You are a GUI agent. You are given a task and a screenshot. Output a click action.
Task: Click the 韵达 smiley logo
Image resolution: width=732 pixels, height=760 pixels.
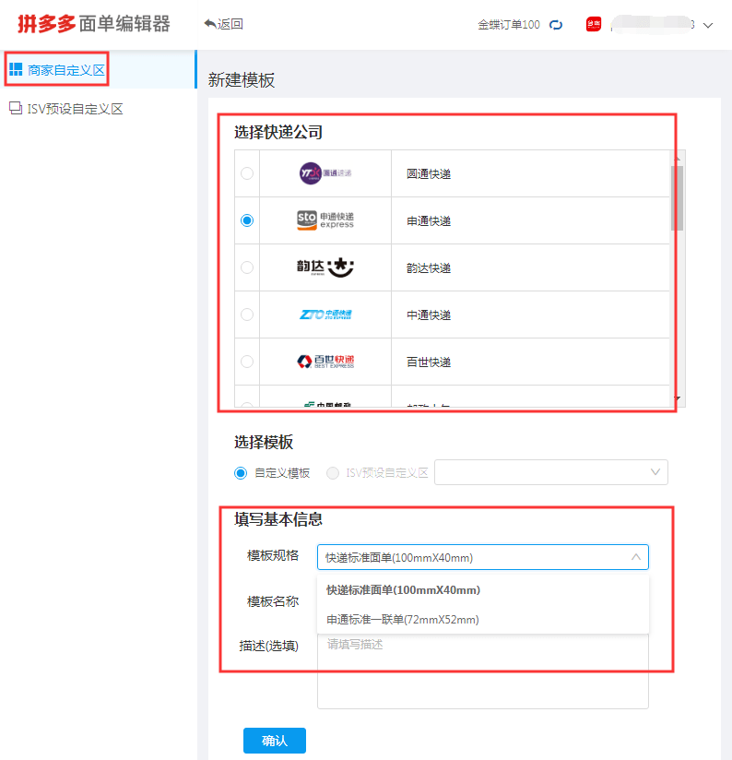(325, 267)
